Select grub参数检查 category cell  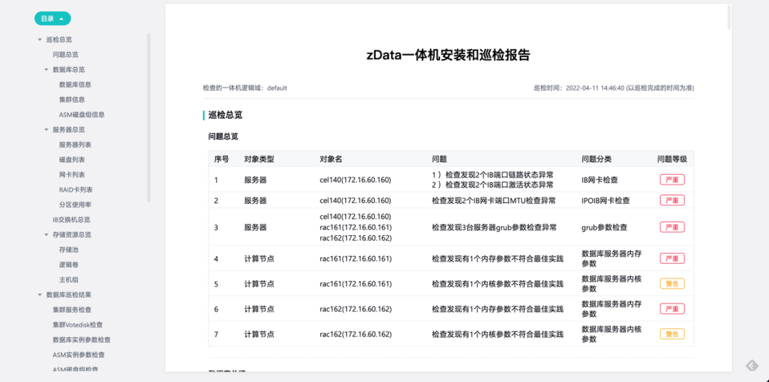(605, 227)
